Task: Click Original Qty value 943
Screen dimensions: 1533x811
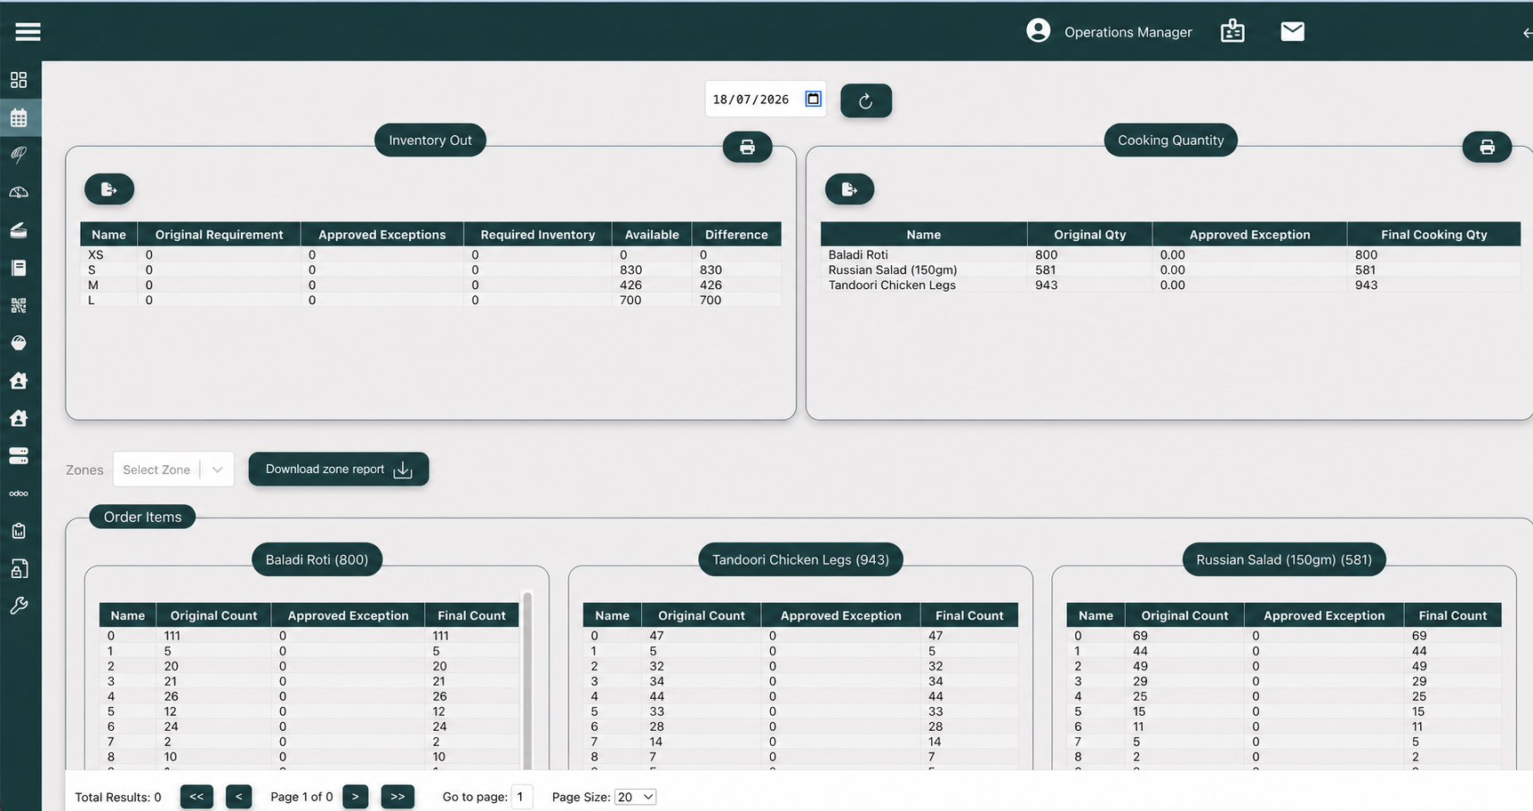Action: pos(1047,285)
